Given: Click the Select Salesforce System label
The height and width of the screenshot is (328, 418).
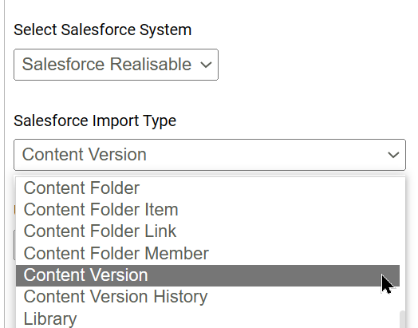Looking at the screenshot, I should tap(103, 30).
